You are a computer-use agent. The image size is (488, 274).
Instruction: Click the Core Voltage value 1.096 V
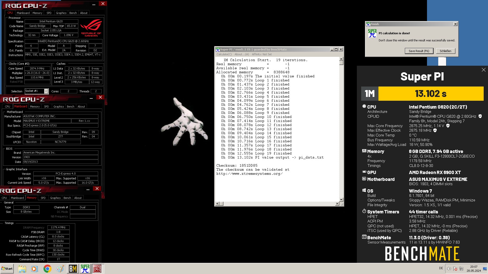[x=69, y=35]
